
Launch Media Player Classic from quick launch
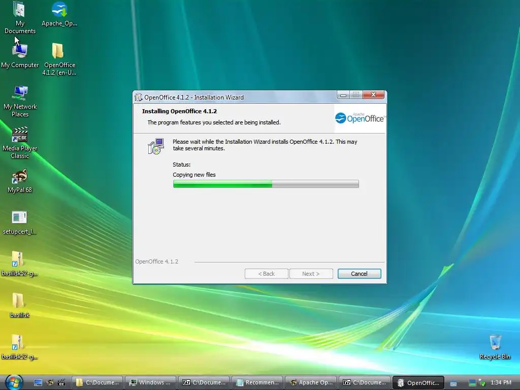61,383
